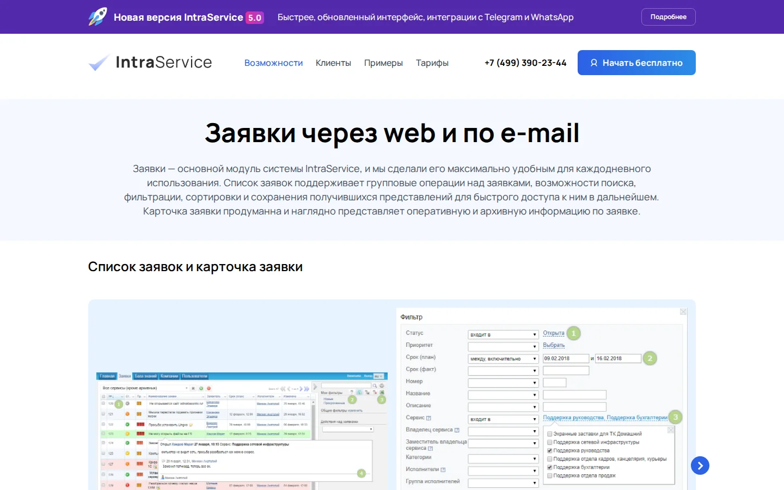
Task: Click the IntraService wordmark
Action: pyautogui.click(x=163, y=63)
